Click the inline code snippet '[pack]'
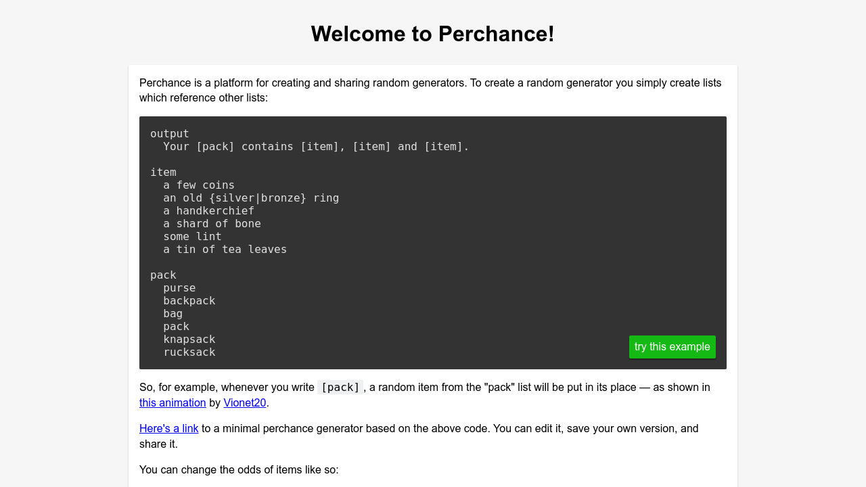866x487 pixels. click(x=340, y=388)
